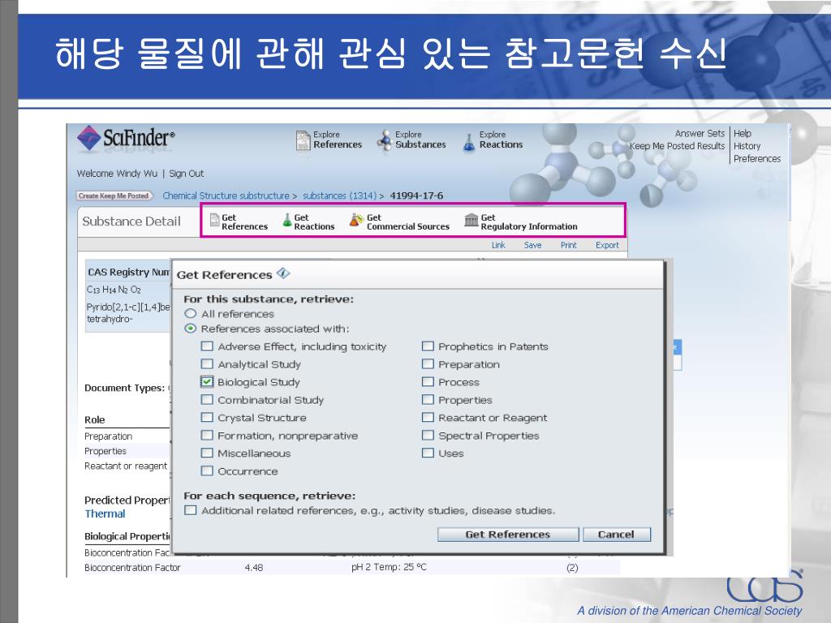The height and width of the screenshot is (623, 831).
Task: Click Get Regulatory Information toolbar label
Action: click(x=529, y=222)
